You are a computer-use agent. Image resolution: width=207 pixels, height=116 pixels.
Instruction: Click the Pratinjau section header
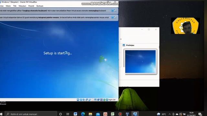[130, 45]
